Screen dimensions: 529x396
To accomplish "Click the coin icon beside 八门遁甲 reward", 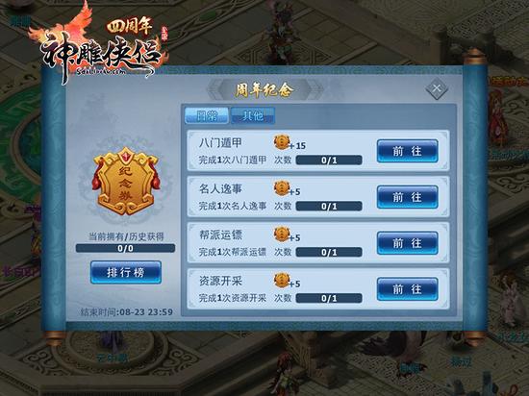I will pyautogui.click(x=282, y=142).
